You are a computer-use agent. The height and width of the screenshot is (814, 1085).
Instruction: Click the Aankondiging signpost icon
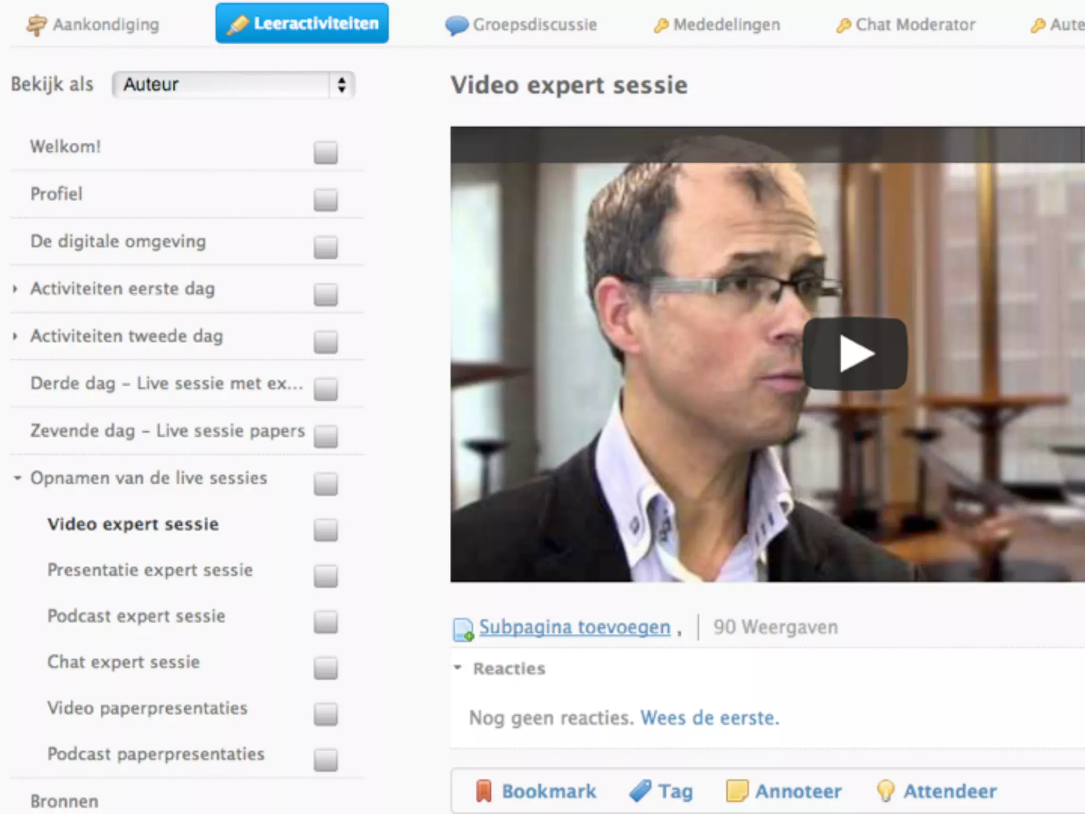37,25
